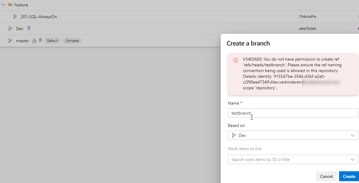Click the Feature folder icon
359x183 pixels.
[x=10, y=5]
